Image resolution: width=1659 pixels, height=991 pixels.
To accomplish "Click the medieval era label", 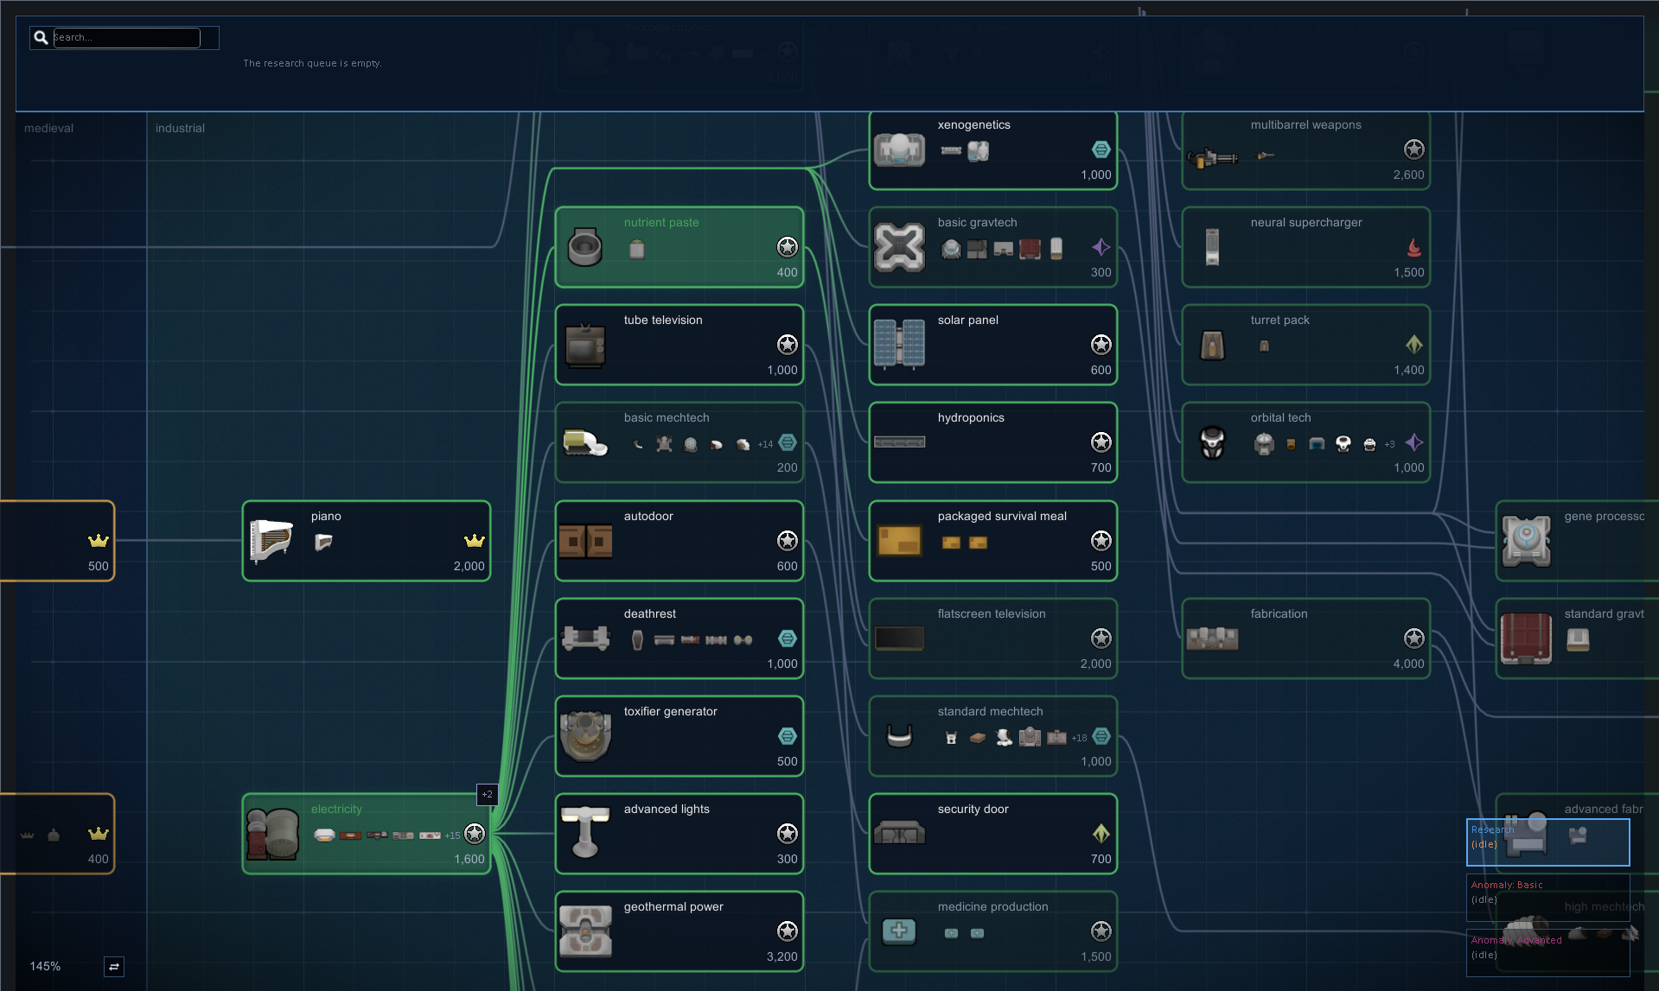I will 48,128.
